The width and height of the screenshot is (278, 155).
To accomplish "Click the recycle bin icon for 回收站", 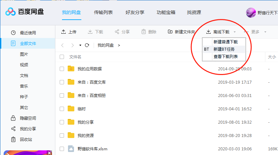I will (13, 139).
